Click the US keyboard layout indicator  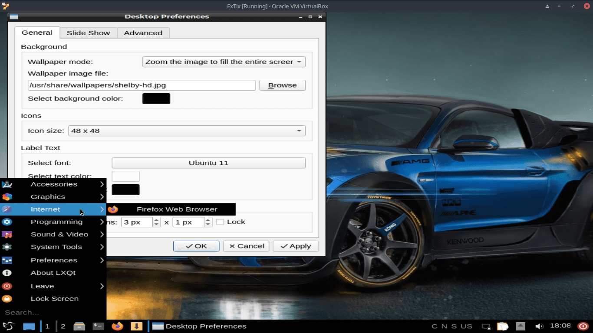[466, 326]
